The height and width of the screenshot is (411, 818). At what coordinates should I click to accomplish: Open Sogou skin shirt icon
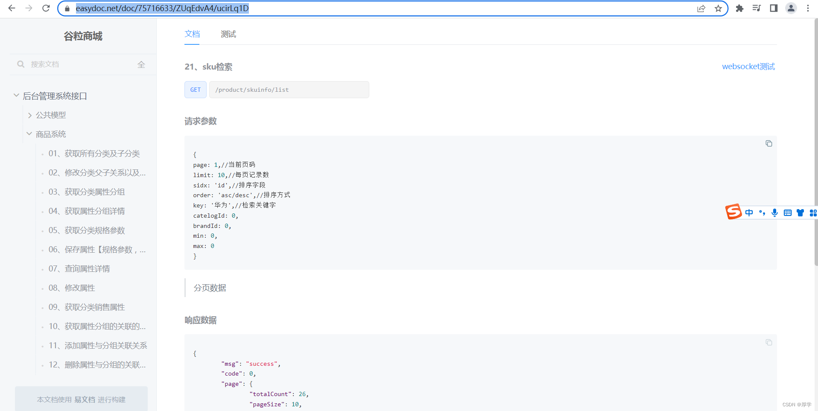tap(800, 213)
